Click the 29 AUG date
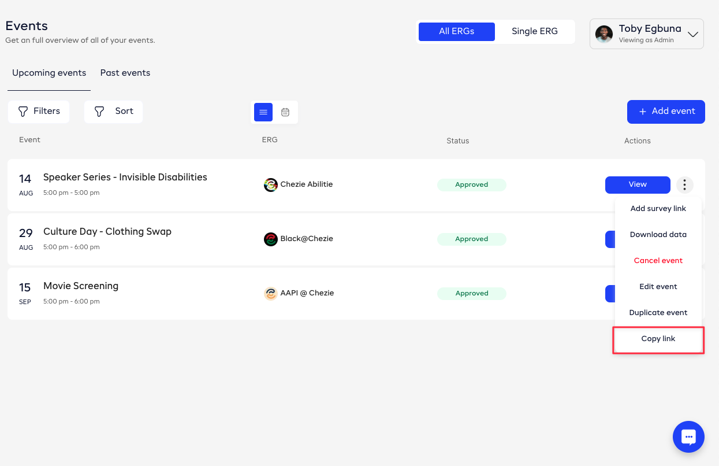Screen dimensions: 719x466 click(x=26, y=239)
